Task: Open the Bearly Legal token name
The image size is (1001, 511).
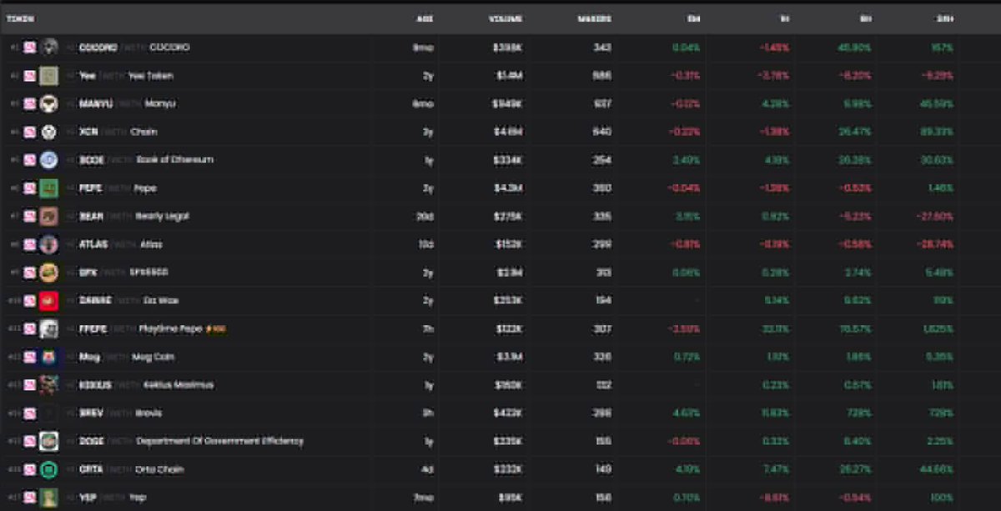Action: pos(162,217)
